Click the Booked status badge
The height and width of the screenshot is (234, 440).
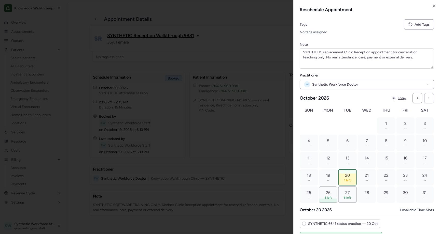(173, 78)
